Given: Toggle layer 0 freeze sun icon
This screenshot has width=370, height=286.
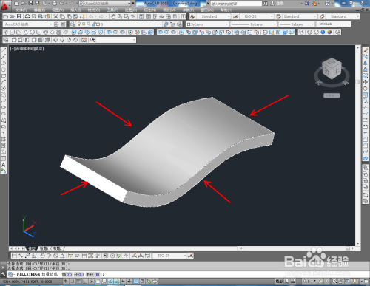Looking at the screenshot, I should pos(84,24).
